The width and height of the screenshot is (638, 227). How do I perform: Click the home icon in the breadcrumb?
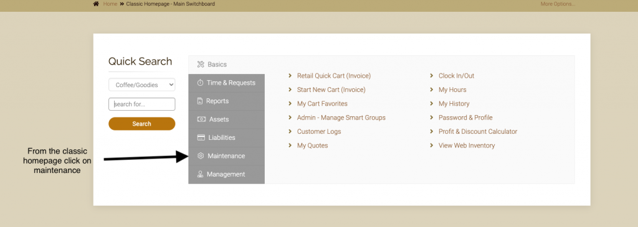tap(96, 4)
